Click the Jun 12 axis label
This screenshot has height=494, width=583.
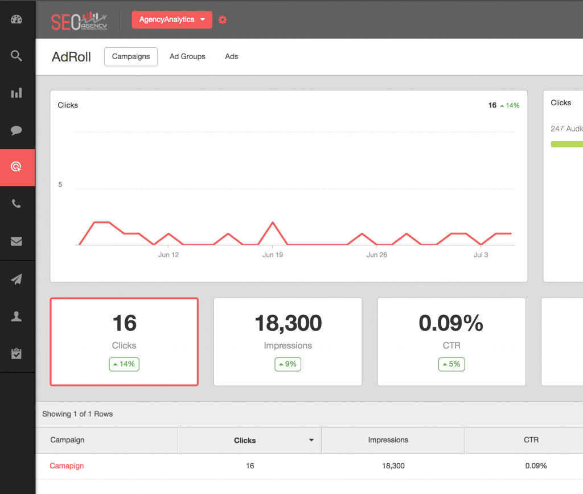169,255
